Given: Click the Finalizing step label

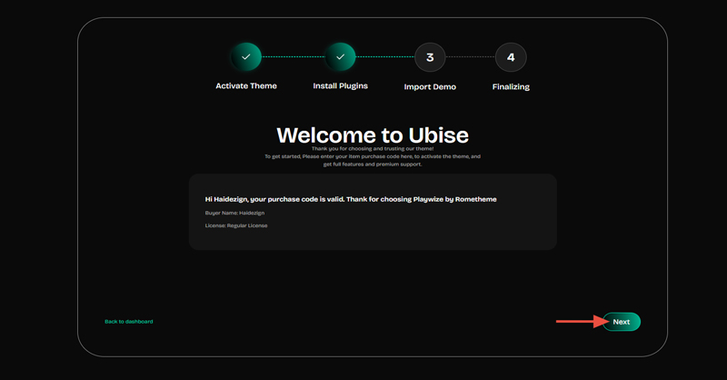Looking at the screenshot, I should point(511,86).
